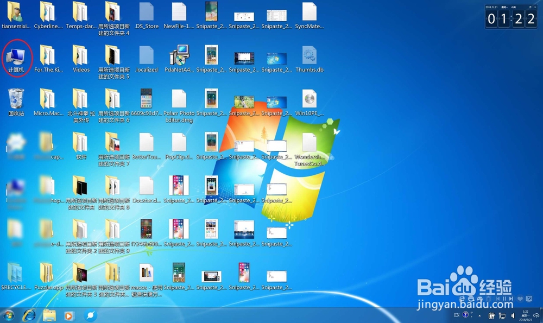Viewport: 543px width, 323px height.
Task: Click the heart favorite in the music widget
Action: click(x=520, y=299)
